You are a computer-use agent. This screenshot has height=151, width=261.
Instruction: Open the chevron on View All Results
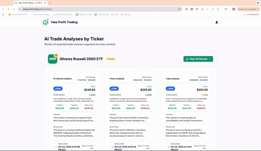(210, 59)
